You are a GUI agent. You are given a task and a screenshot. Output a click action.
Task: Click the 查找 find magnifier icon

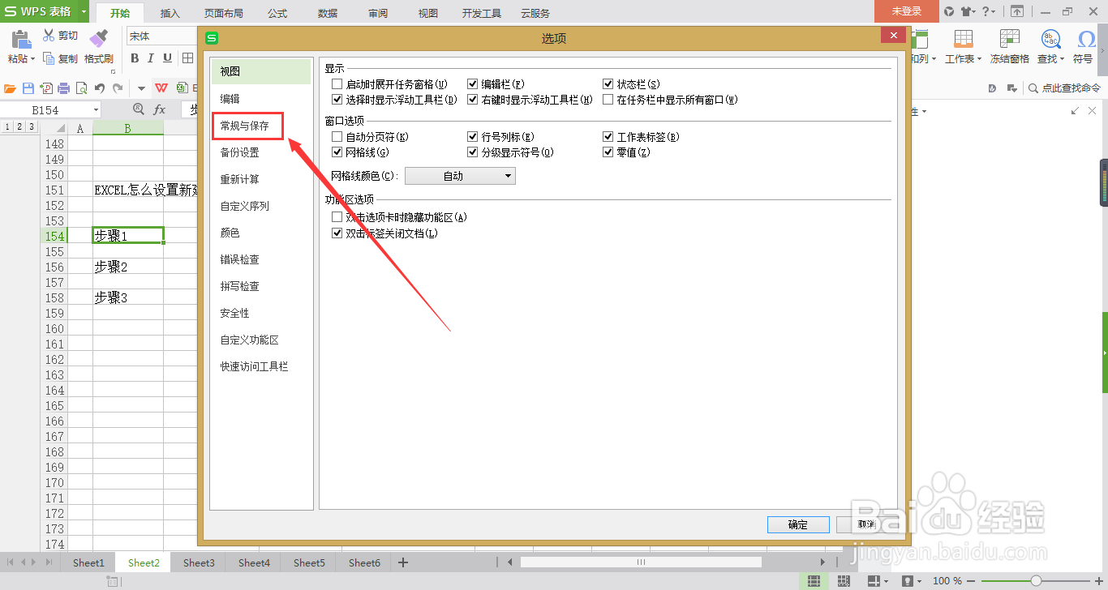click(1050, 38)
